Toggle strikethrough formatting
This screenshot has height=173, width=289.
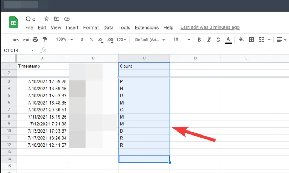pyautogui.click(x=218, y=40)
